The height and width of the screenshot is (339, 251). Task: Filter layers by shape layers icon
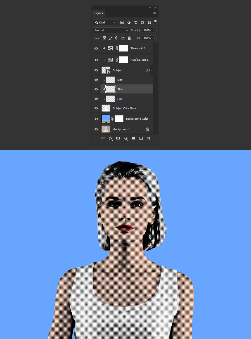point(142,22)
